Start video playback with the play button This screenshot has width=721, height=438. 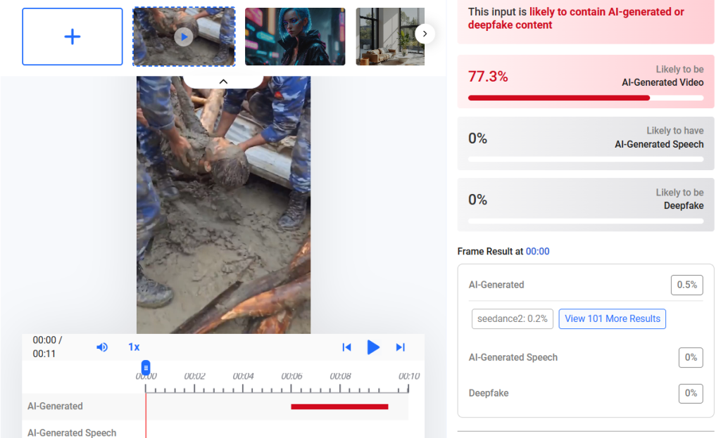(x=373, y=347)
